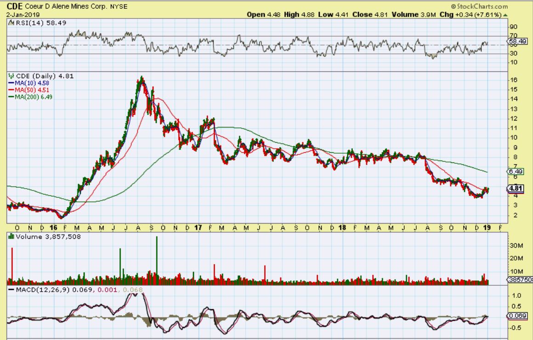The height and width of the screenshot is (340, 533).
Task: Click the RSI indicator legend icon
Action: (11, 23)
